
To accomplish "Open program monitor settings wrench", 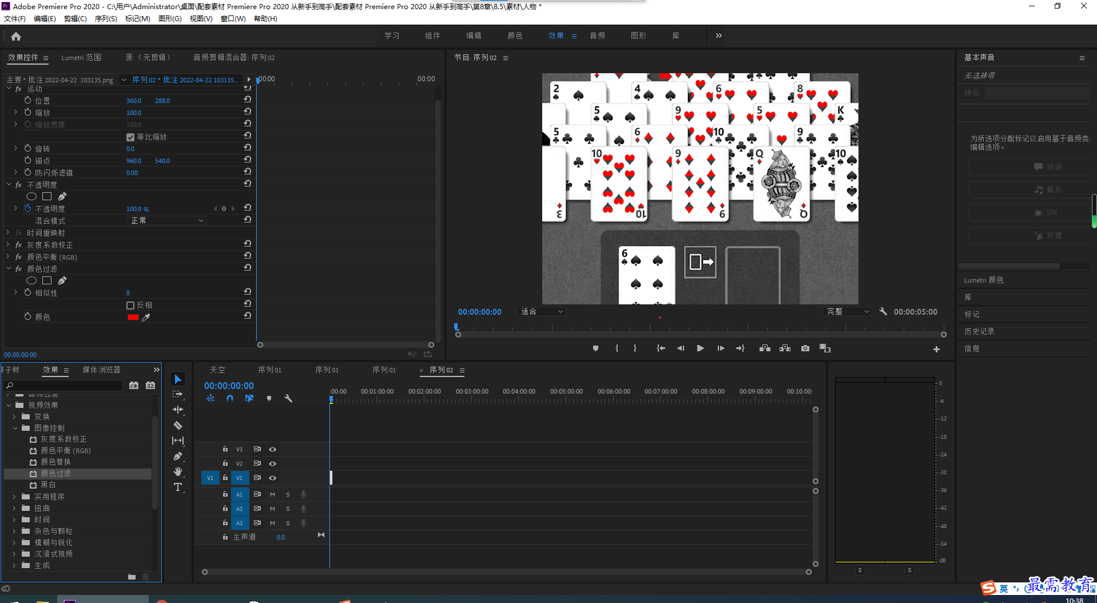I will pyautogui.click(x=883, y=311).
